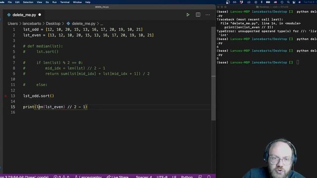Split the editor to the right
Screen dimensions: 317x178
[x=198, y=15]
